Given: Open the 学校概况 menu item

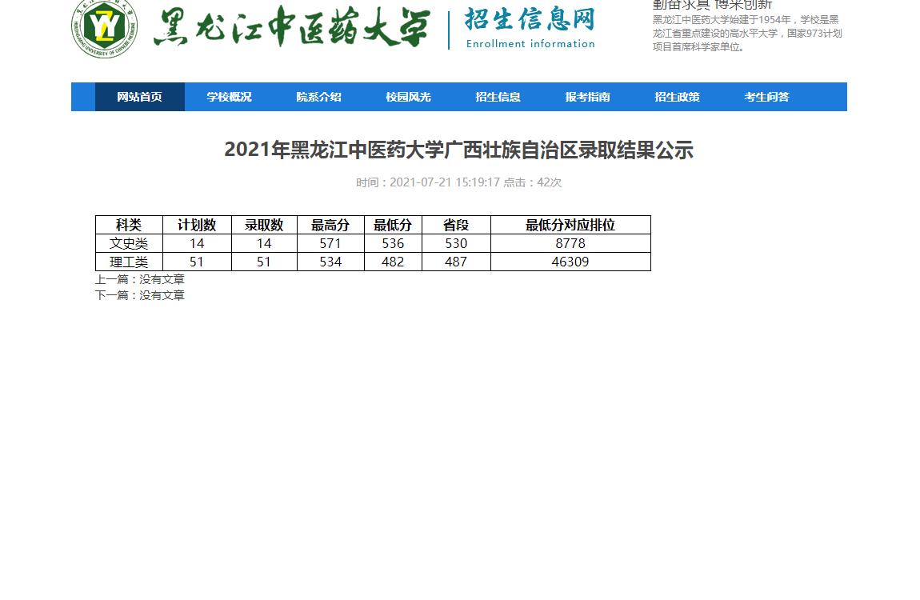Looking at the screenshot, I should (230, 97).
